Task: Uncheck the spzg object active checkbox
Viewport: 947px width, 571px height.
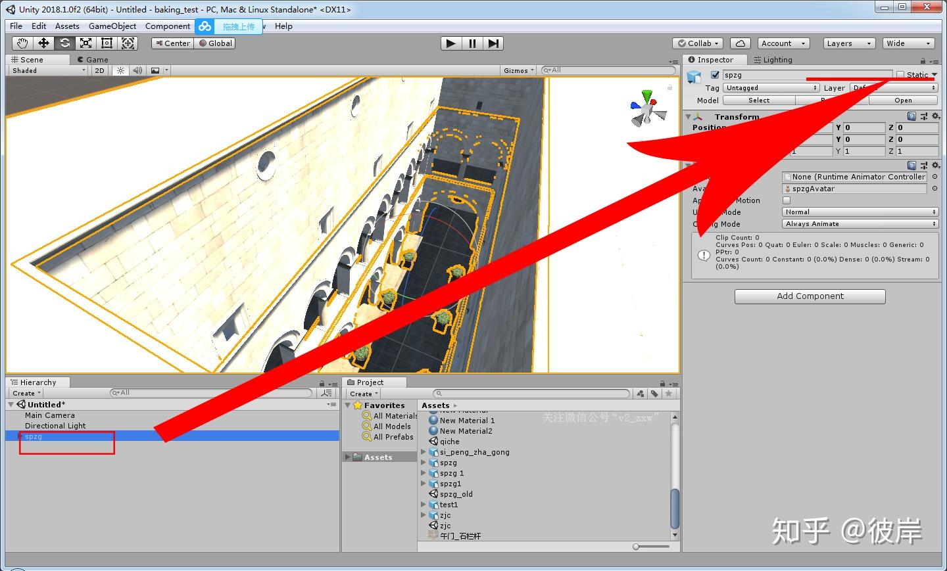Action: (x=715, y=75)
